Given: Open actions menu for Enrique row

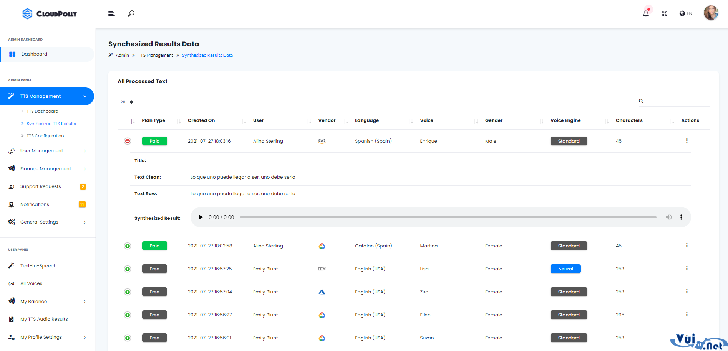Looking at the screenshot, I should (687, 141).
